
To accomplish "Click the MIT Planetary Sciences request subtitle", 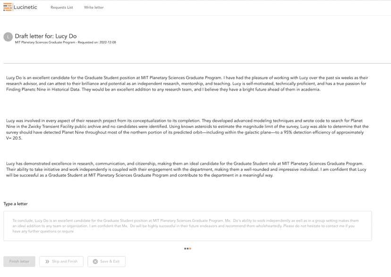I will pyautogui.click(x=65, y=42).
